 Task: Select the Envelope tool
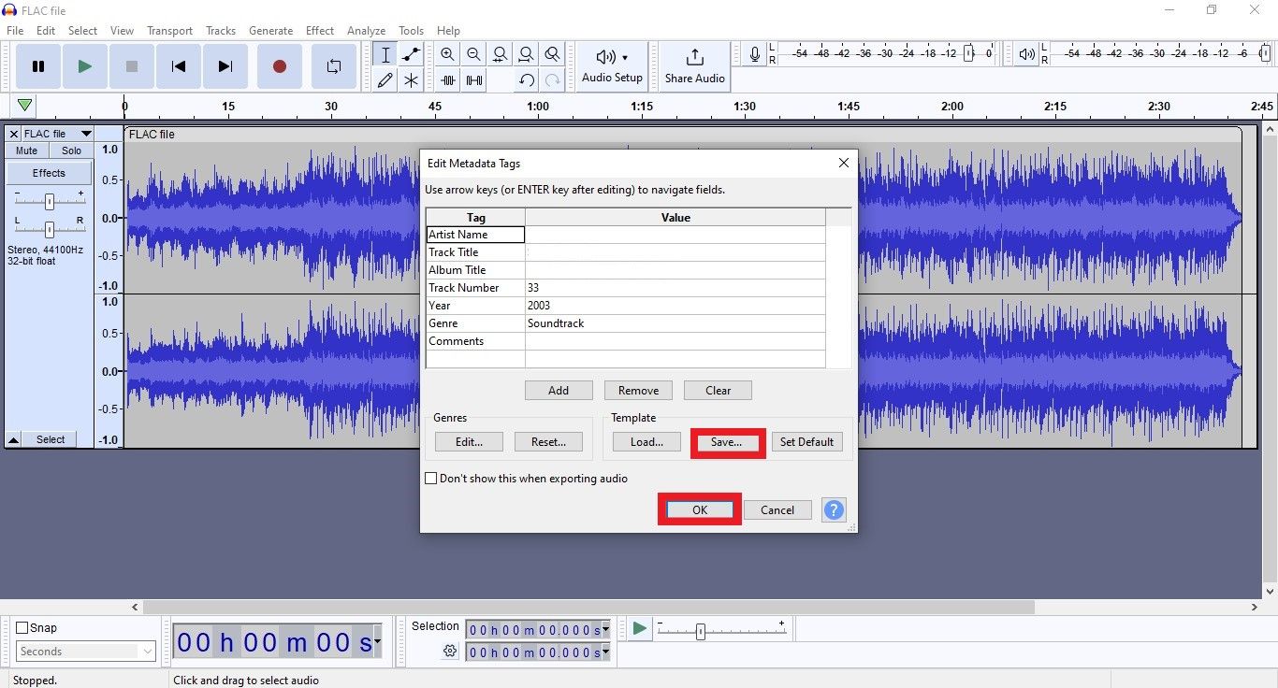tap(410, 54)
